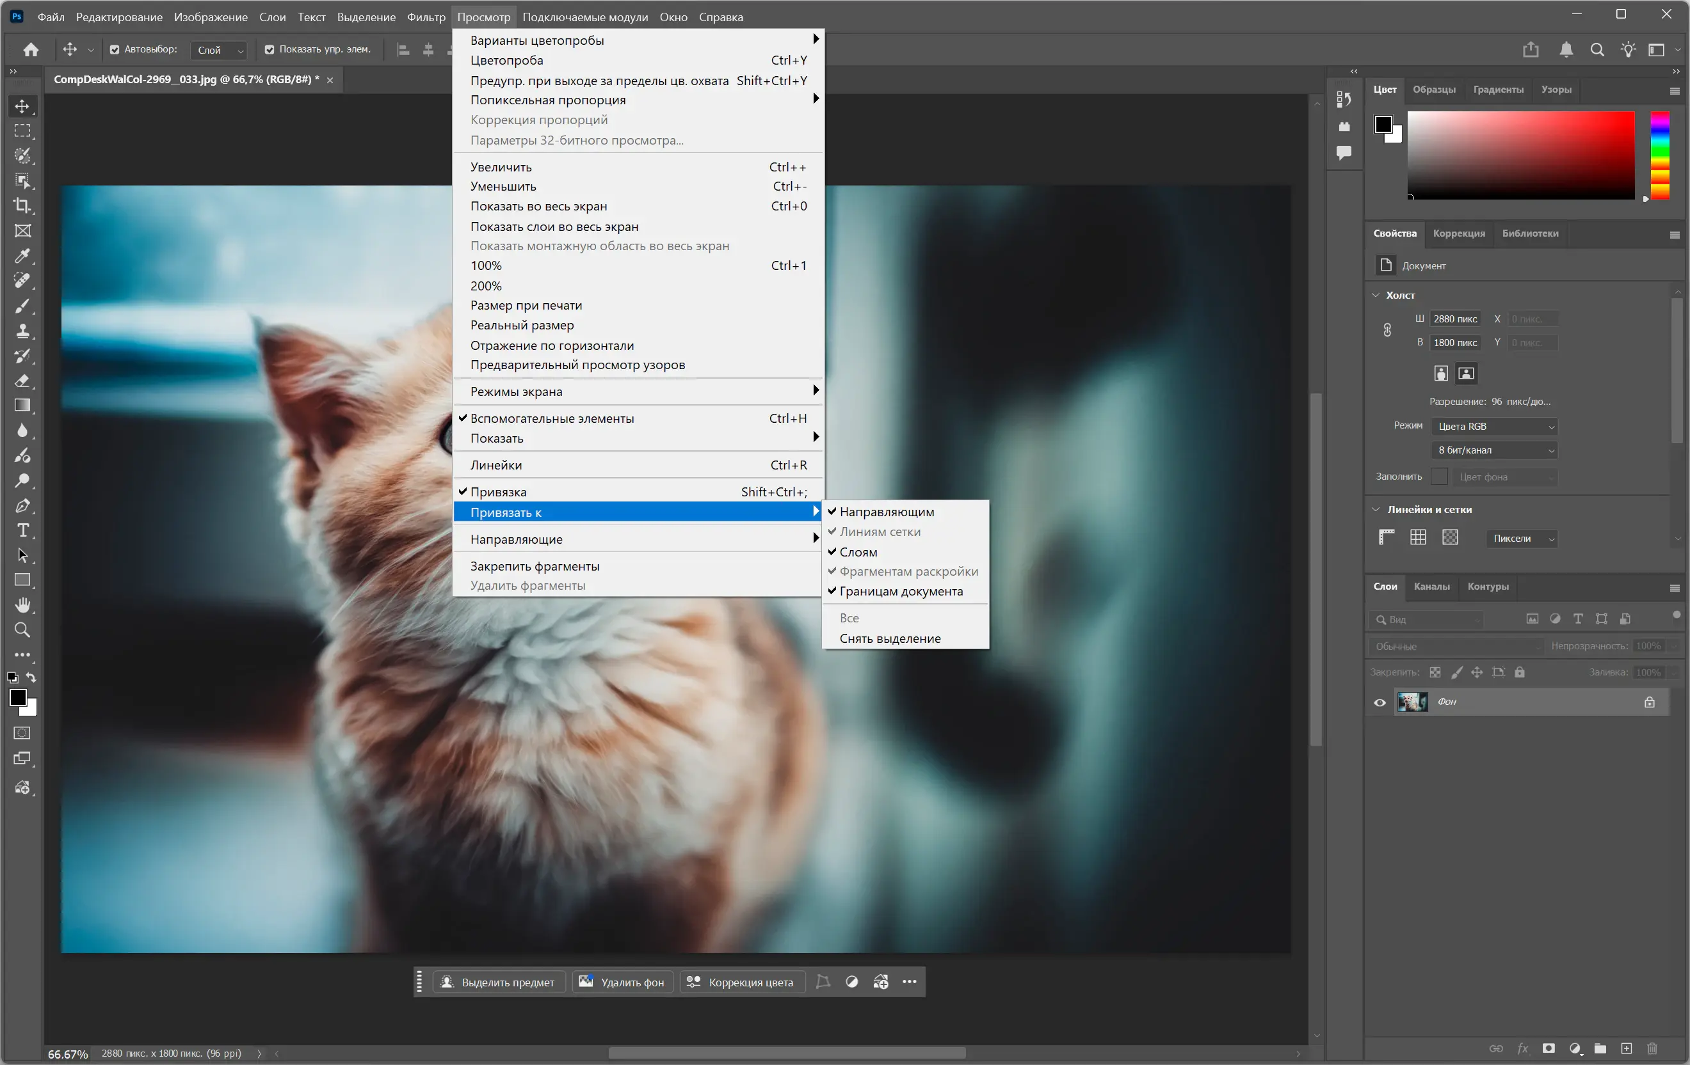
Task: Select the Zoom tool magnifier
Action: coord(22,630)
